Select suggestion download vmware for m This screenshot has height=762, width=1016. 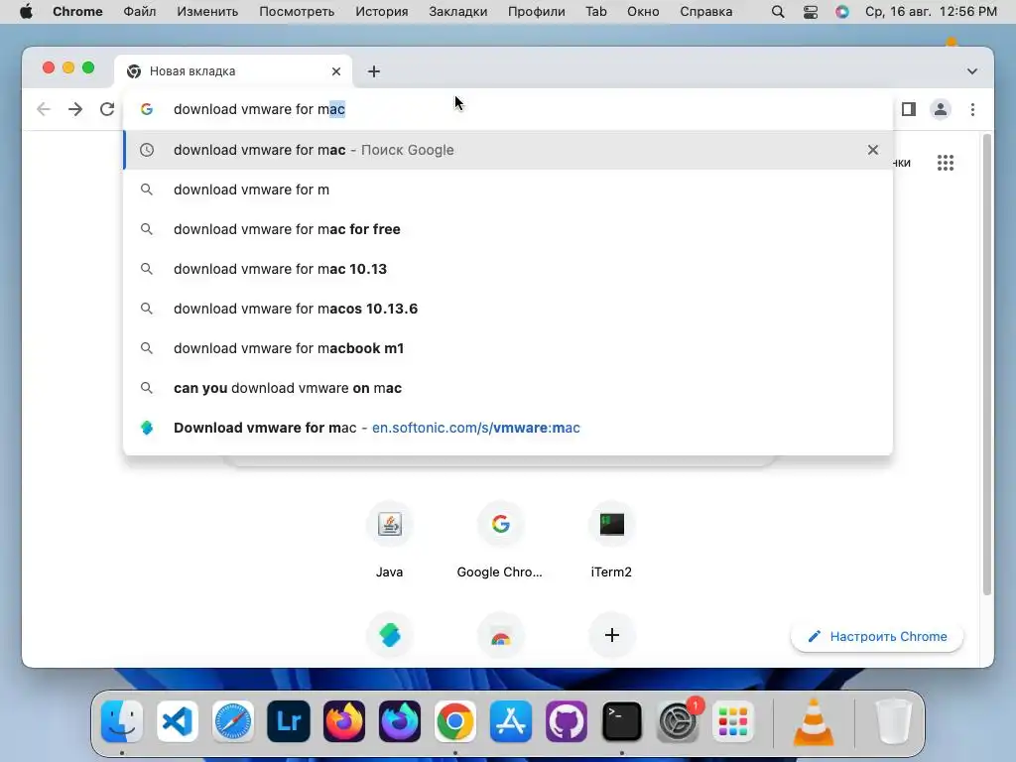click(x=508, y=190)
